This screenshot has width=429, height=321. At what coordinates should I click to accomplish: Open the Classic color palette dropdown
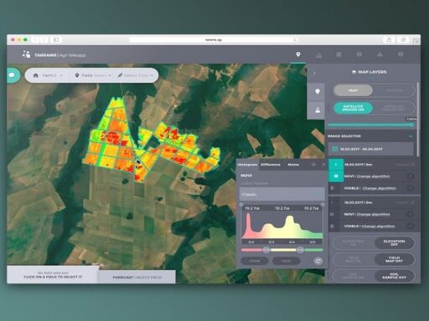point(282,194)
